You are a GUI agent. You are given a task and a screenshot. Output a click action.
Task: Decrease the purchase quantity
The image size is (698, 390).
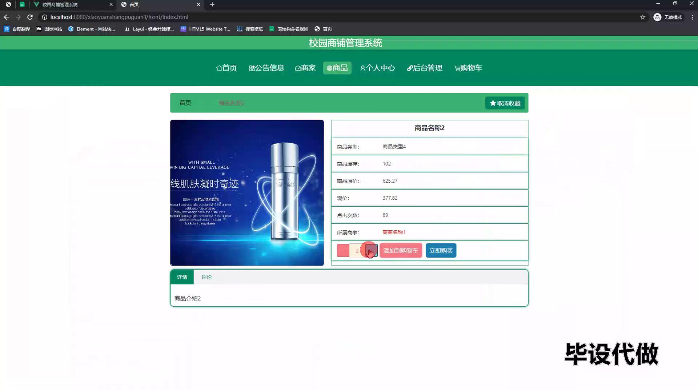click(x=343, y=250)
